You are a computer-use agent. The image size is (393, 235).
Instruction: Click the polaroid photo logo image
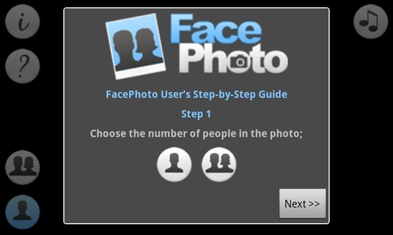coord(136,46)
